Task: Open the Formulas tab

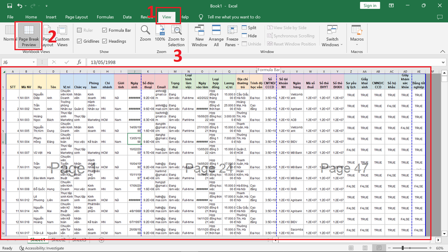Action: click(x=105, y=17)
